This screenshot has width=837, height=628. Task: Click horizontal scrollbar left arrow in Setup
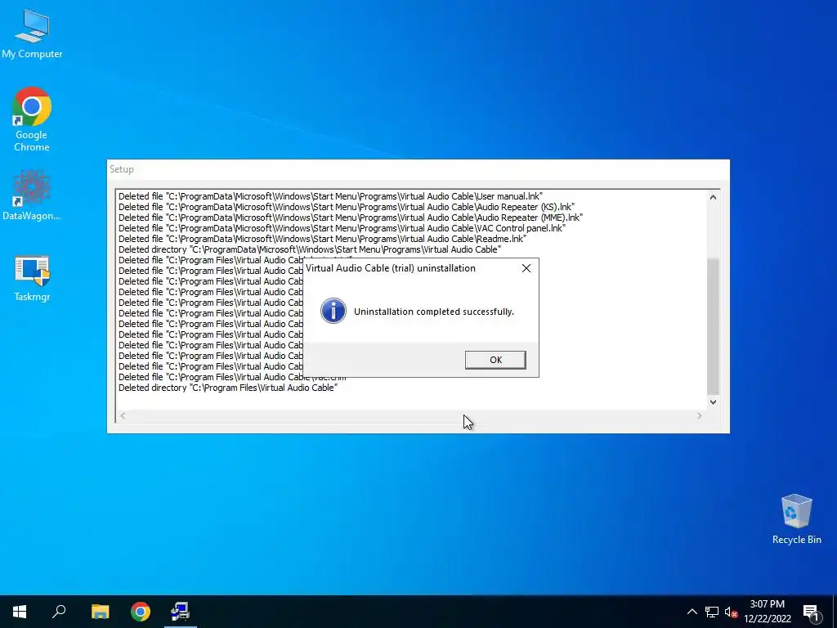pyautogui.click(x=123, y=415)
